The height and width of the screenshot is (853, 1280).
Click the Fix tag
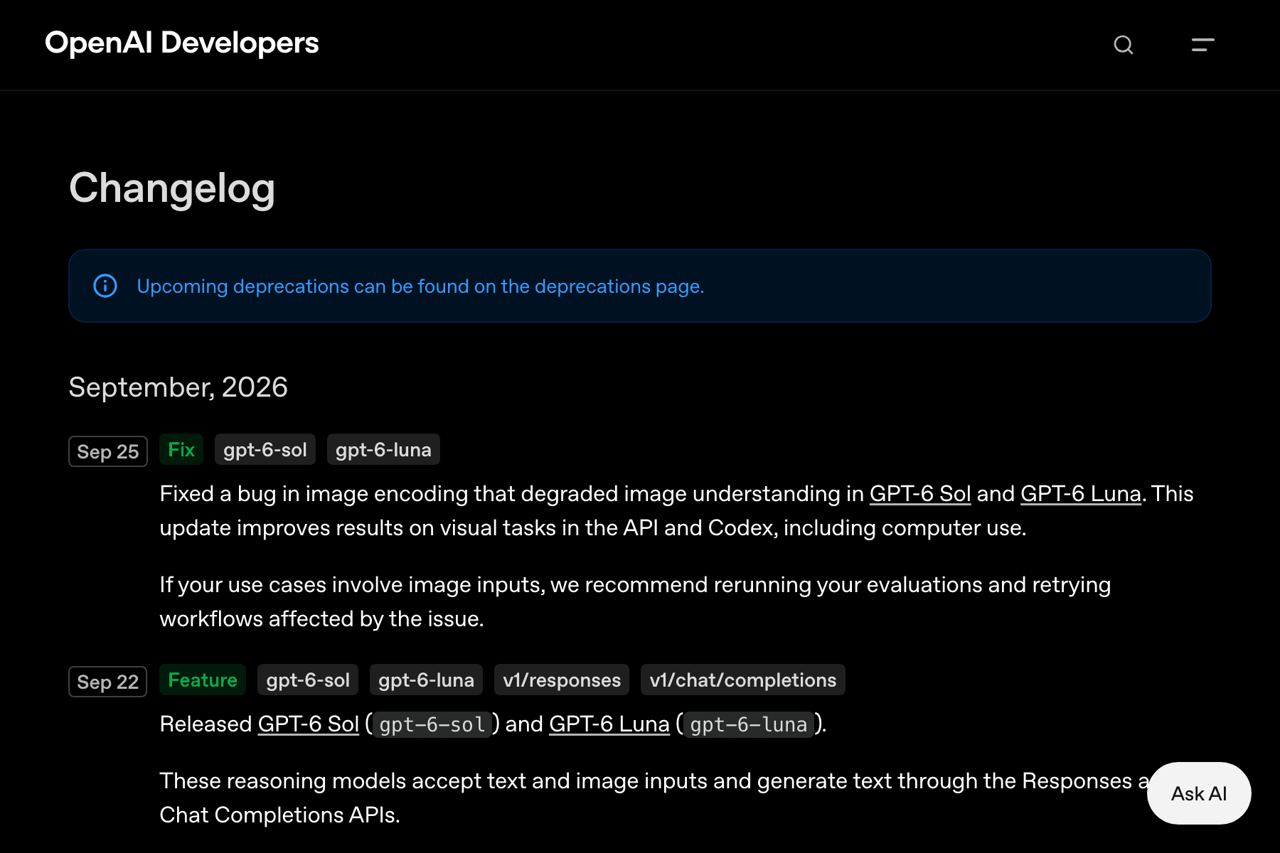(181, 449)
